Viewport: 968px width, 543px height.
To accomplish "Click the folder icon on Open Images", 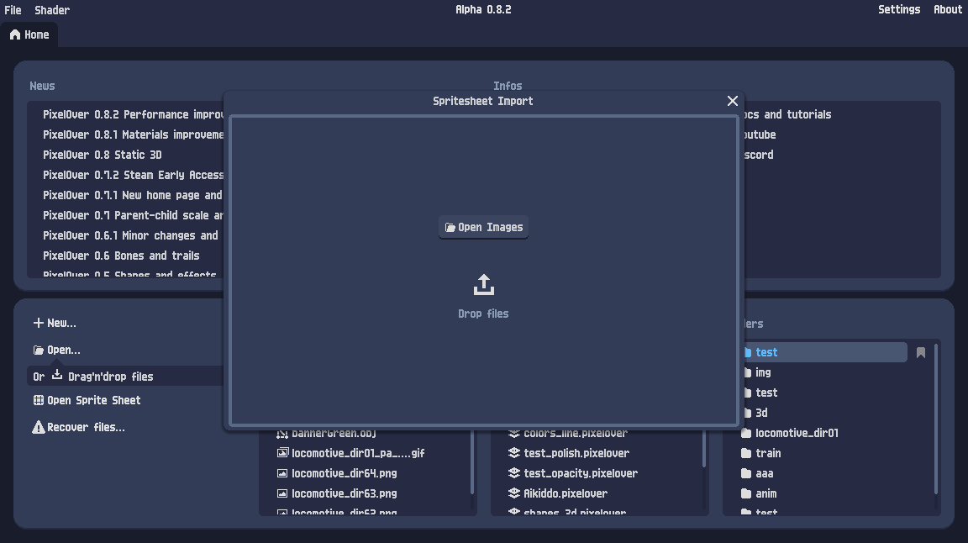I will 450,227.
